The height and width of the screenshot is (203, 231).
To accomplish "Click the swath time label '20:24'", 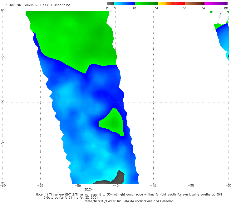I will point(89,190).
